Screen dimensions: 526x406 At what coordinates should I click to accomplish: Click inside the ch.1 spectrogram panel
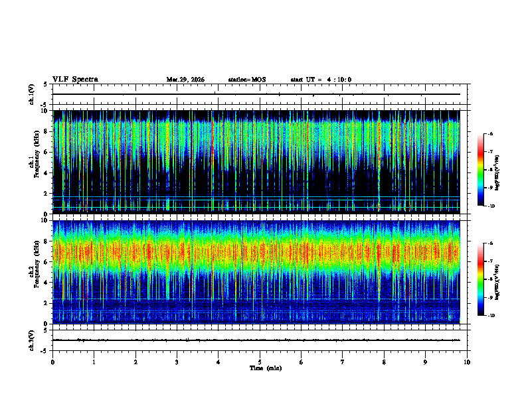256,162
